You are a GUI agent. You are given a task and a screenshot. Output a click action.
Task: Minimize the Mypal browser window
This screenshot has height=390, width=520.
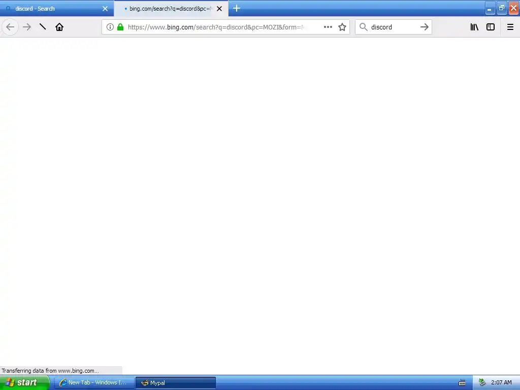coord(490,9)
